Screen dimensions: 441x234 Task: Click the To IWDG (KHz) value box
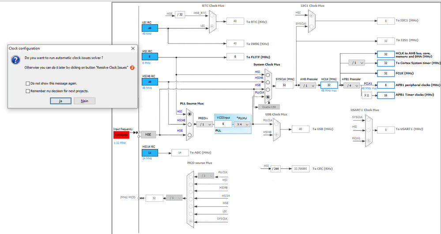tap(235, 43)
